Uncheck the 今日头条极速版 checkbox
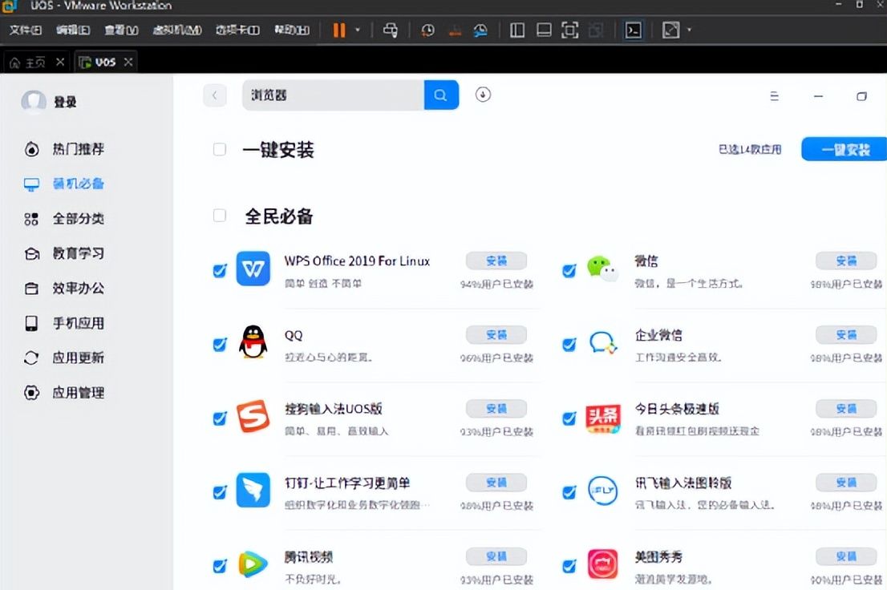887x590 pixels. [x=569, y=418]
